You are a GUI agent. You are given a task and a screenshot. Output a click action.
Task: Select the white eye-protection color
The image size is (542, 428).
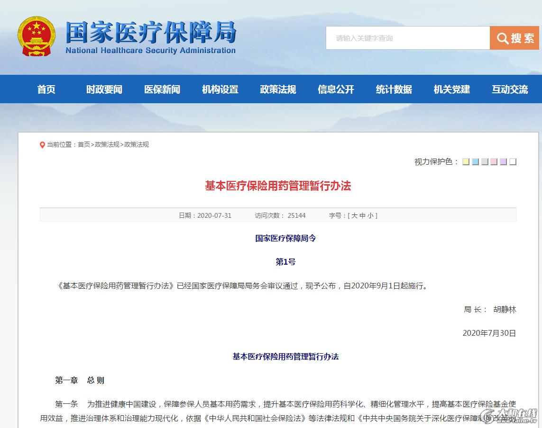pos(513,161)
